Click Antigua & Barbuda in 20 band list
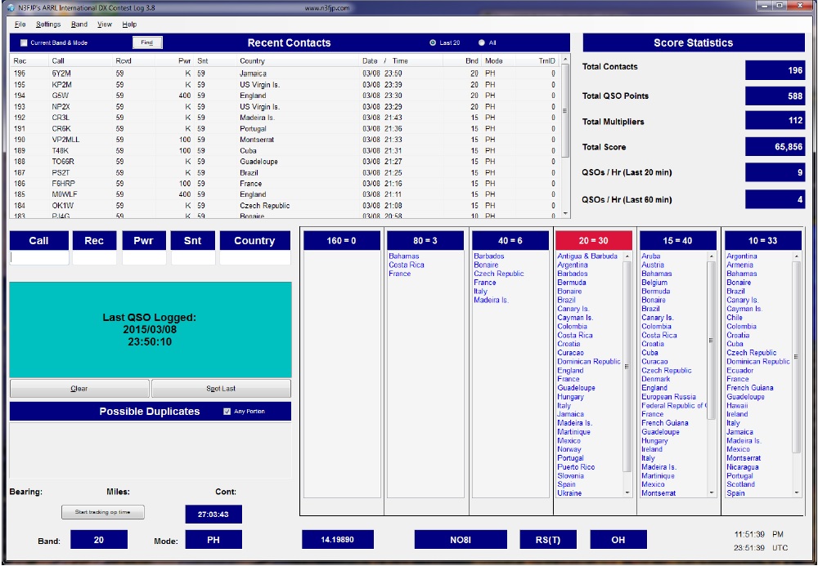Image resolution: width=818 pixels, height=566 pixels. click(587, 256)
